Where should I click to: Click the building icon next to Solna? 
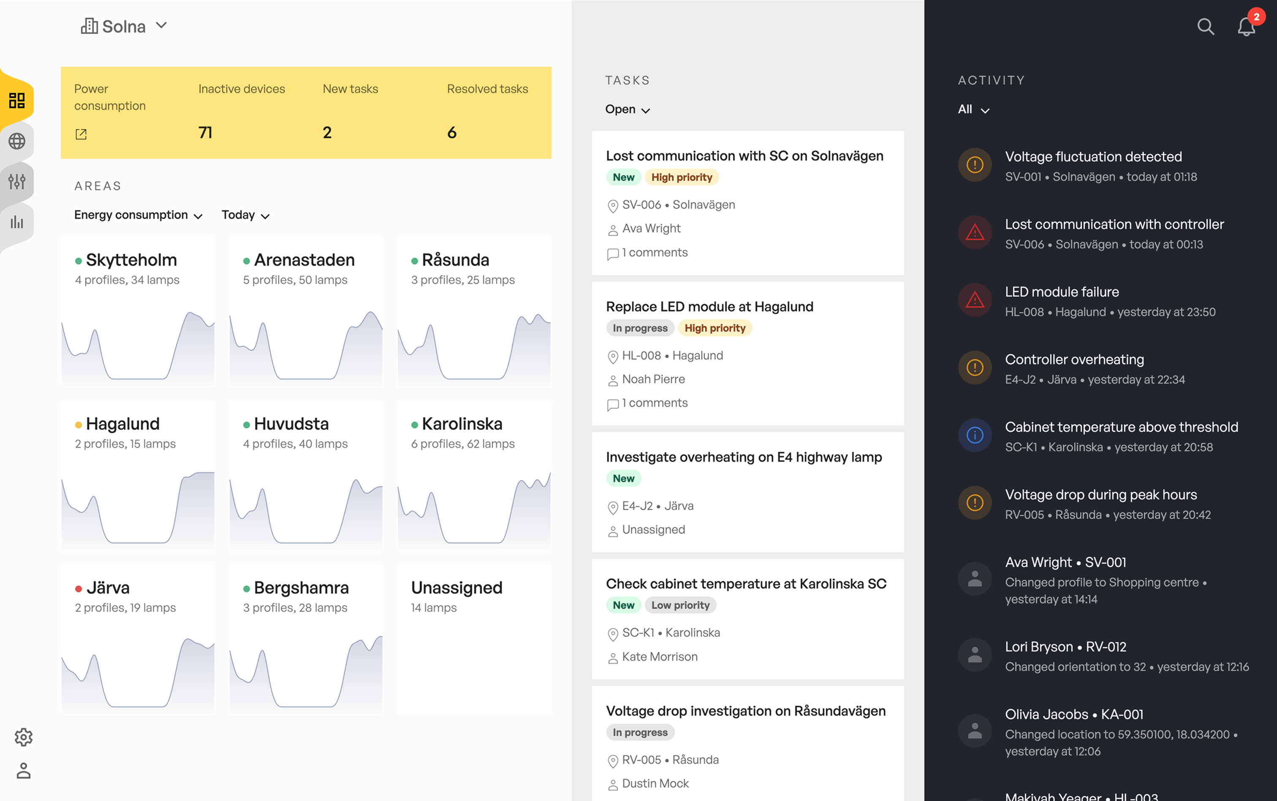click(90, 26)
